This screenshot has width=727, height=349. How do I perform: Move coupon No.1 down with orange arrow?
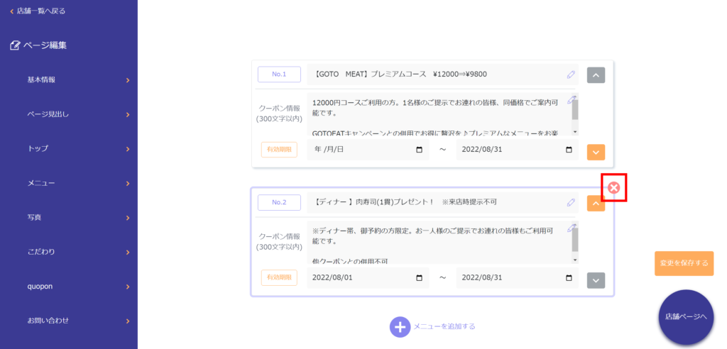click(596, 152)
